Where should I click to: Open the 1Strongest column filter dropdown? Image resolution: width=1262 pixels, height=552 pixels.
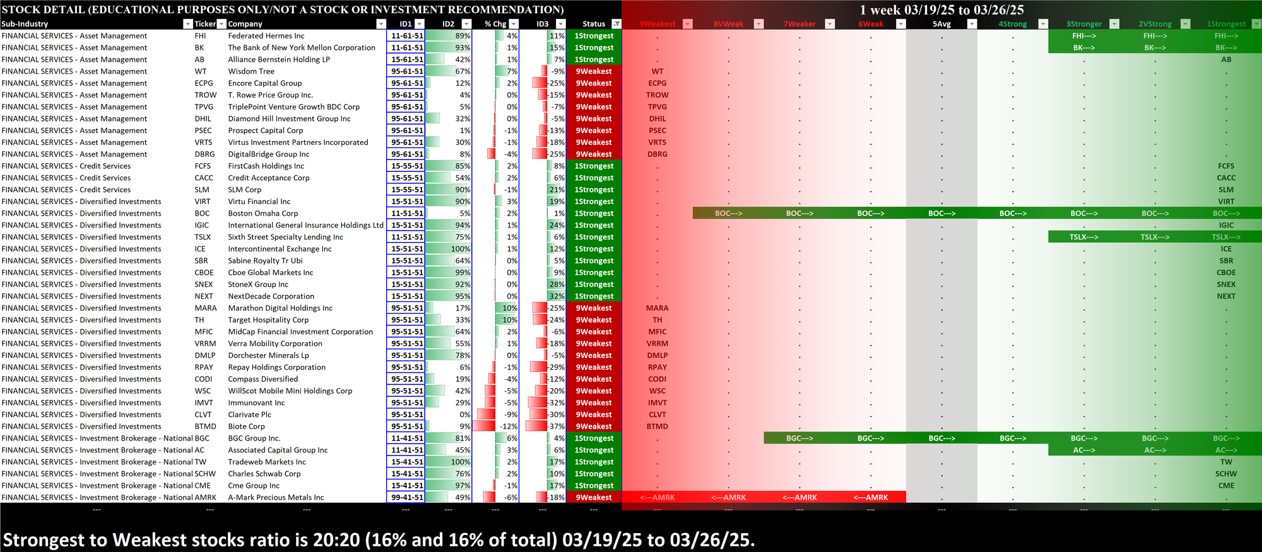tap(1256, 24)
